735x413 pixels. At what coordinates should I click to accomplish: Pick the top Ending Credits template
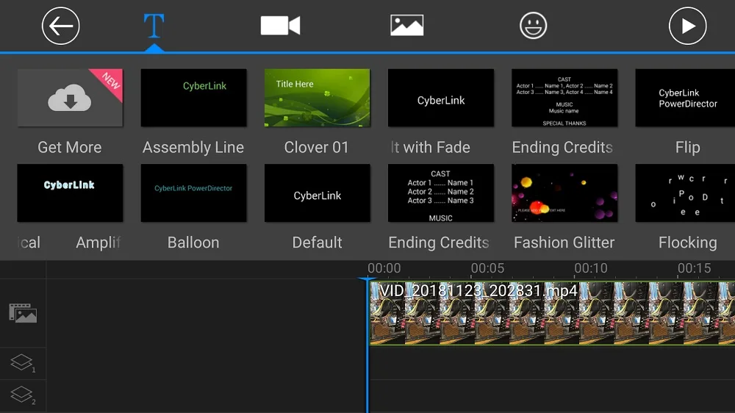tap(564, 98)
